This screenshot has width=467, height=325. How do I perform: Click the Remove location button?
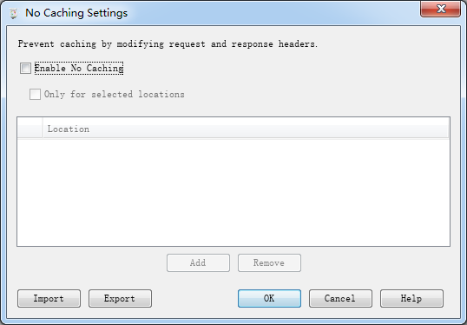[x=269, y=262]
